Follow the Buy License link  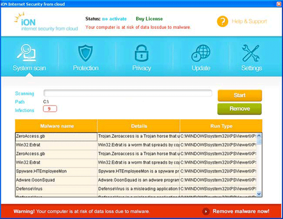point(149,19)
